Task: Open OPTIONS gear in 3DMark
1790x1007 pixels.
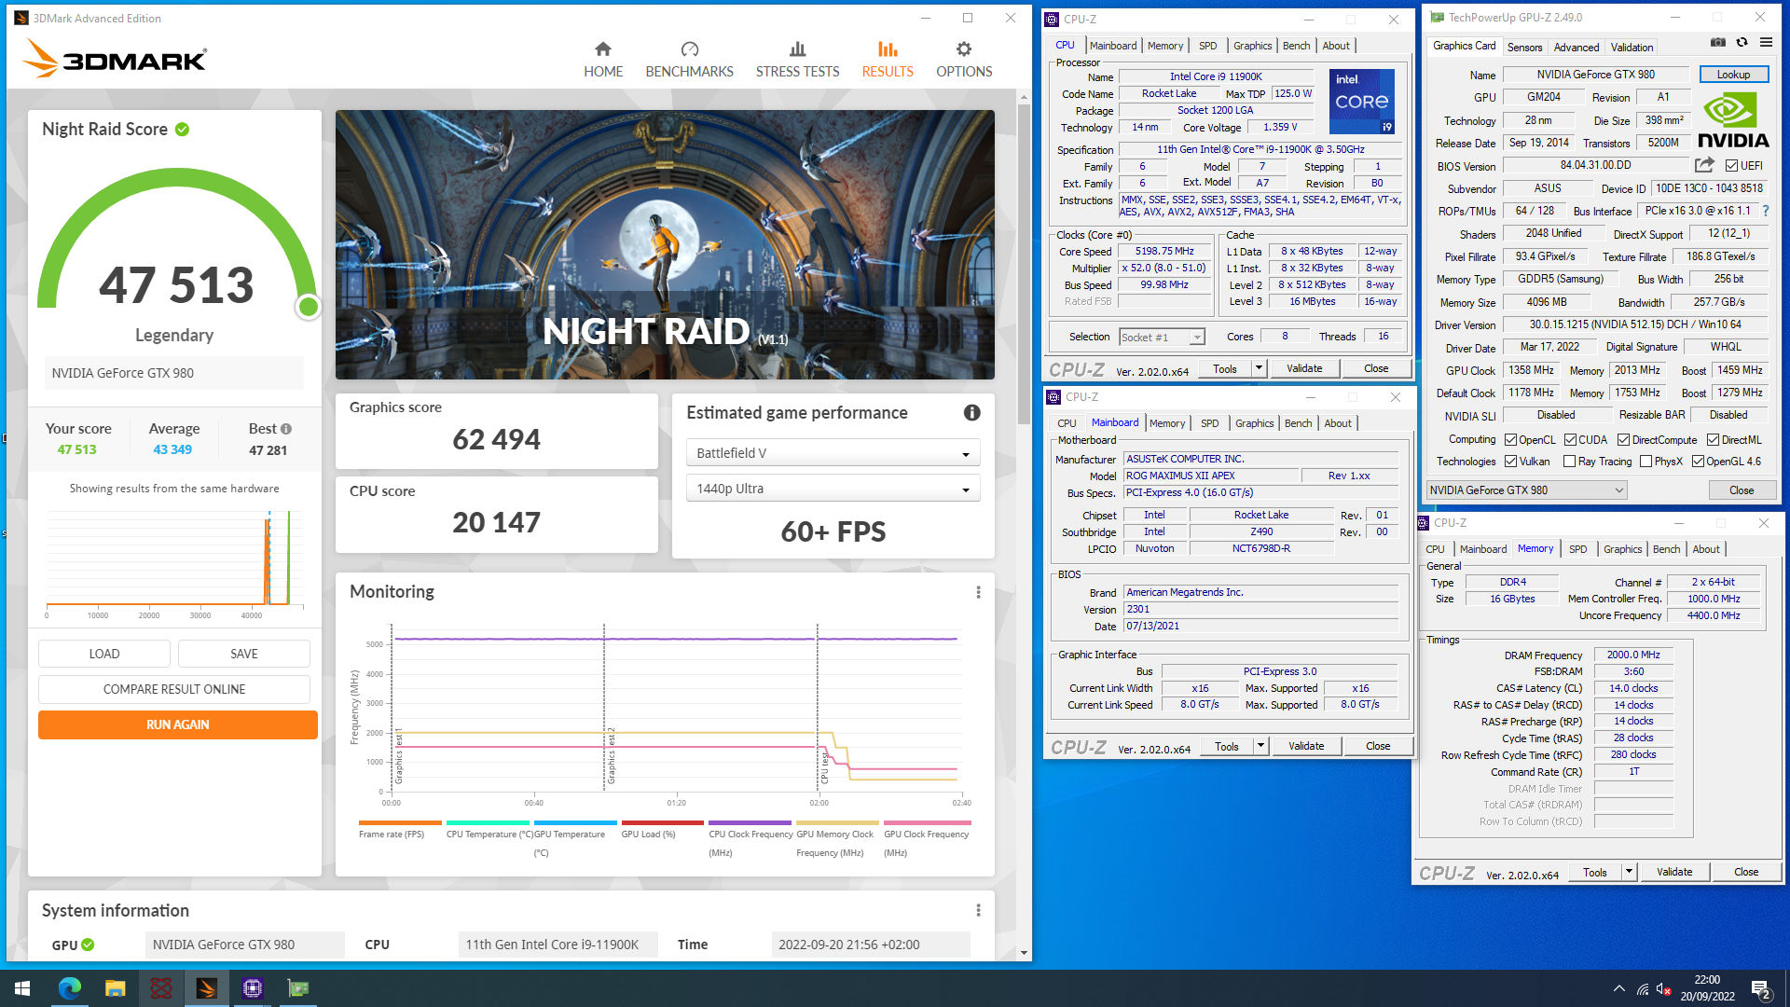Action: tap(964, 60)
